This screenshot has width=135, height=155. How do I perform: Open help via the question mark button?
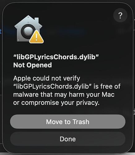pos(120,15)
